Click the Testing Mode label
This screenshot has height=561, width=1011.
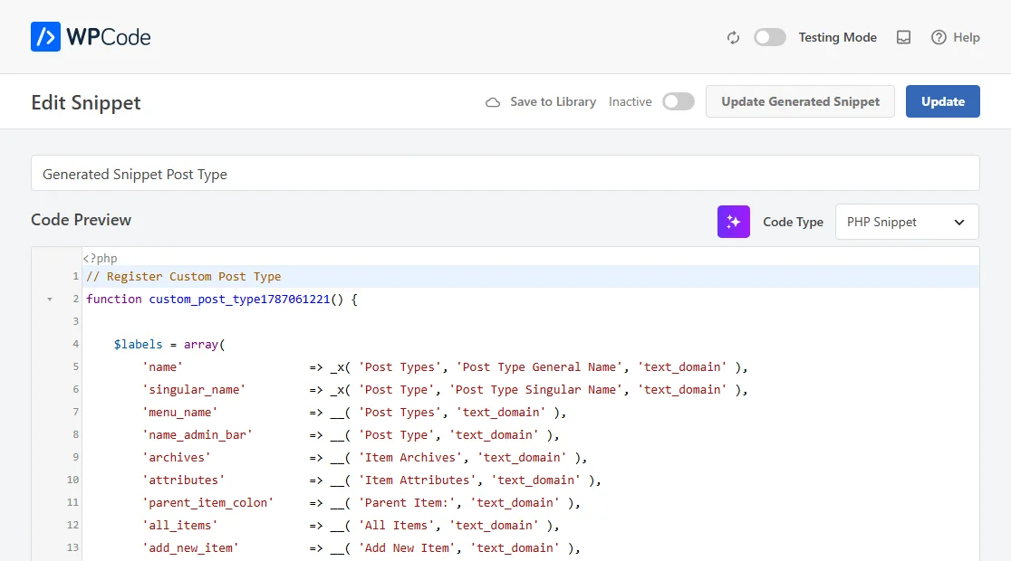pos(838,37)
